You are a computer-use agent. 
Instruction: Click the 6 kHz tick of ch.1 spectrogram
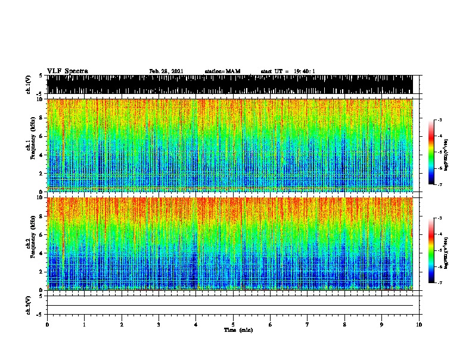click(42, 136)
